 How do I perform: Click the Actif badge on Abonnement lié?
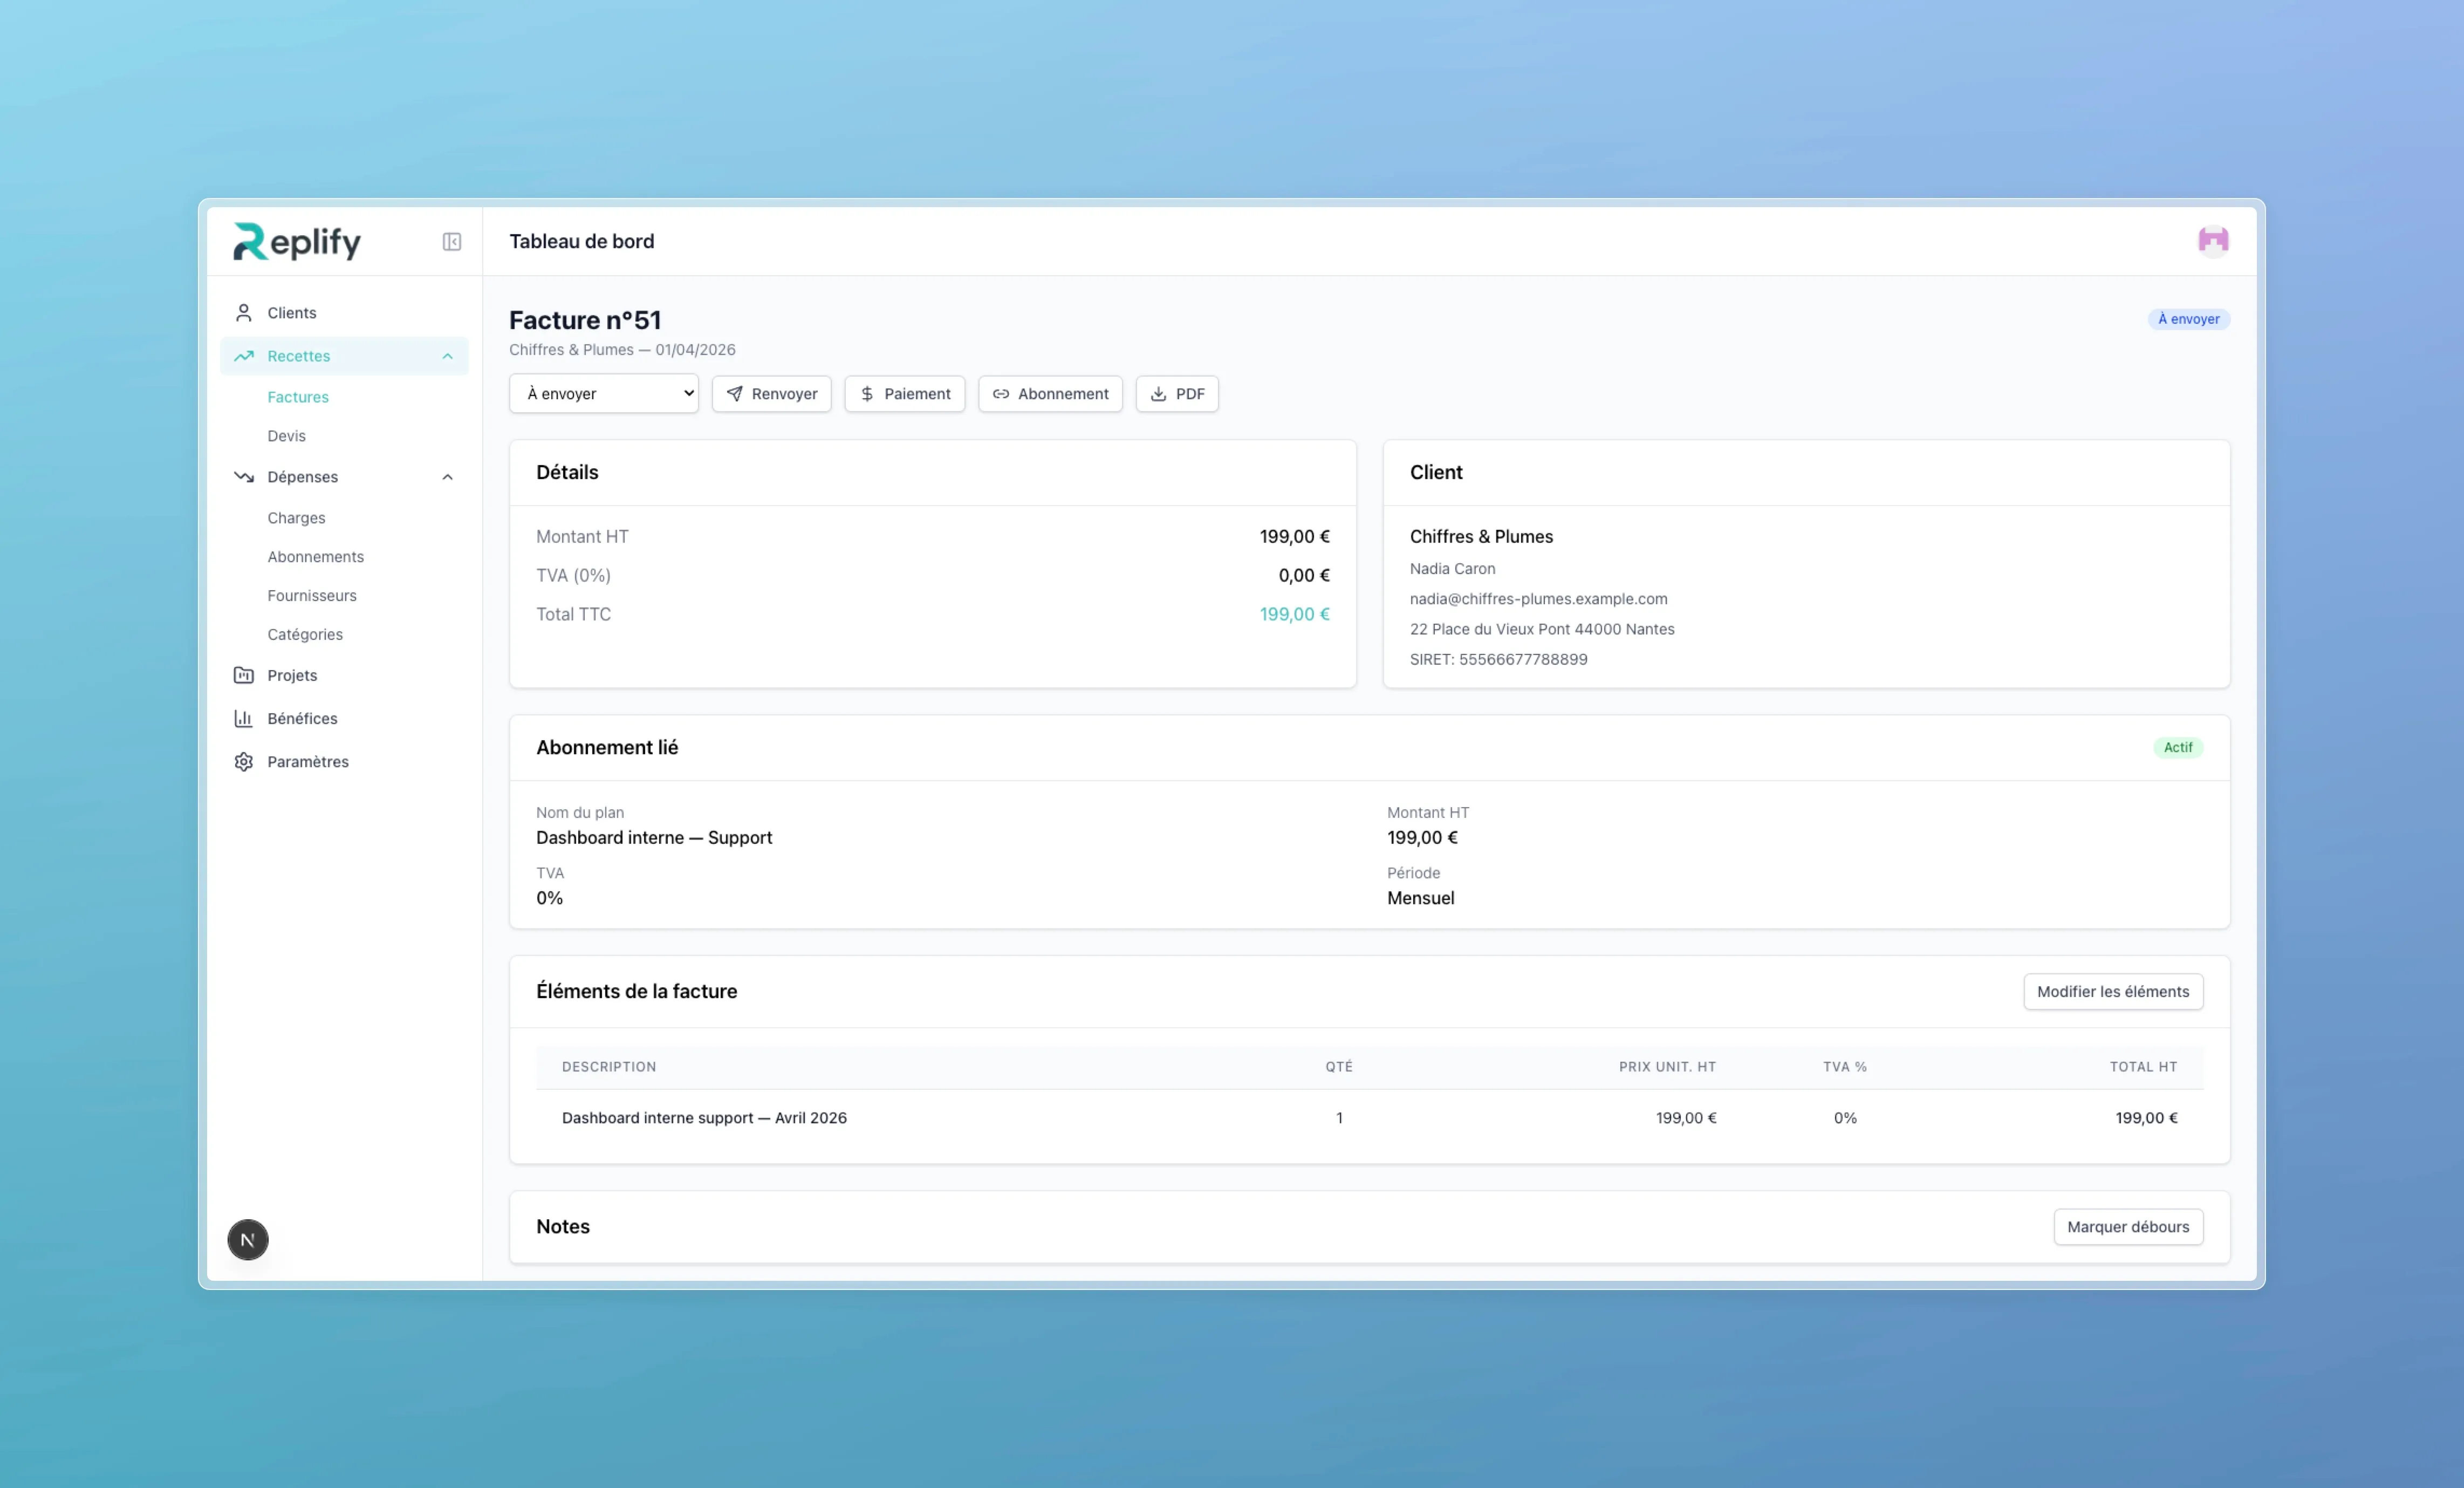2178,747
